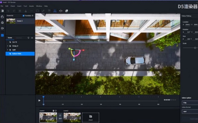This screenshot has height=123, width=198.
Task: Open the 720p video resolution dropdown
Action: 190,103
